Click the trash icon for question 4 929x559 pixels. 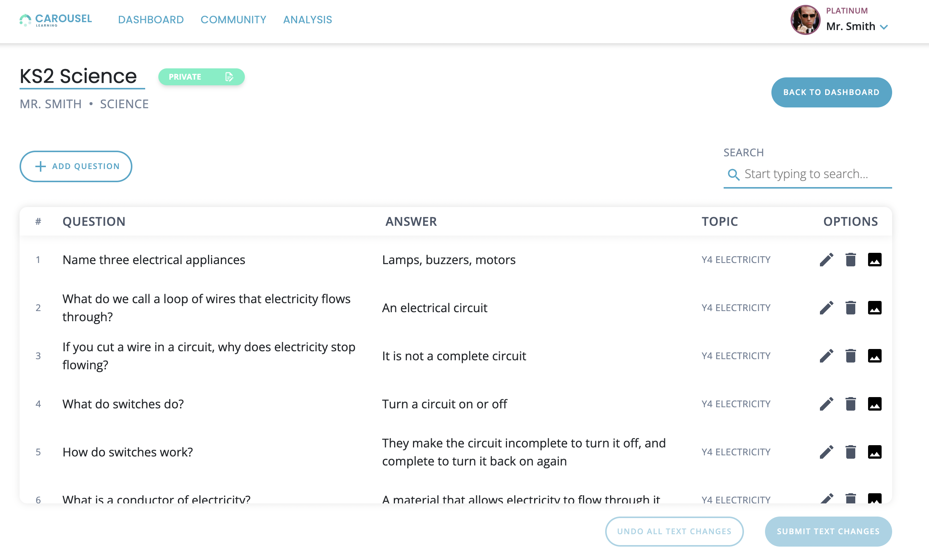(850, 404)
